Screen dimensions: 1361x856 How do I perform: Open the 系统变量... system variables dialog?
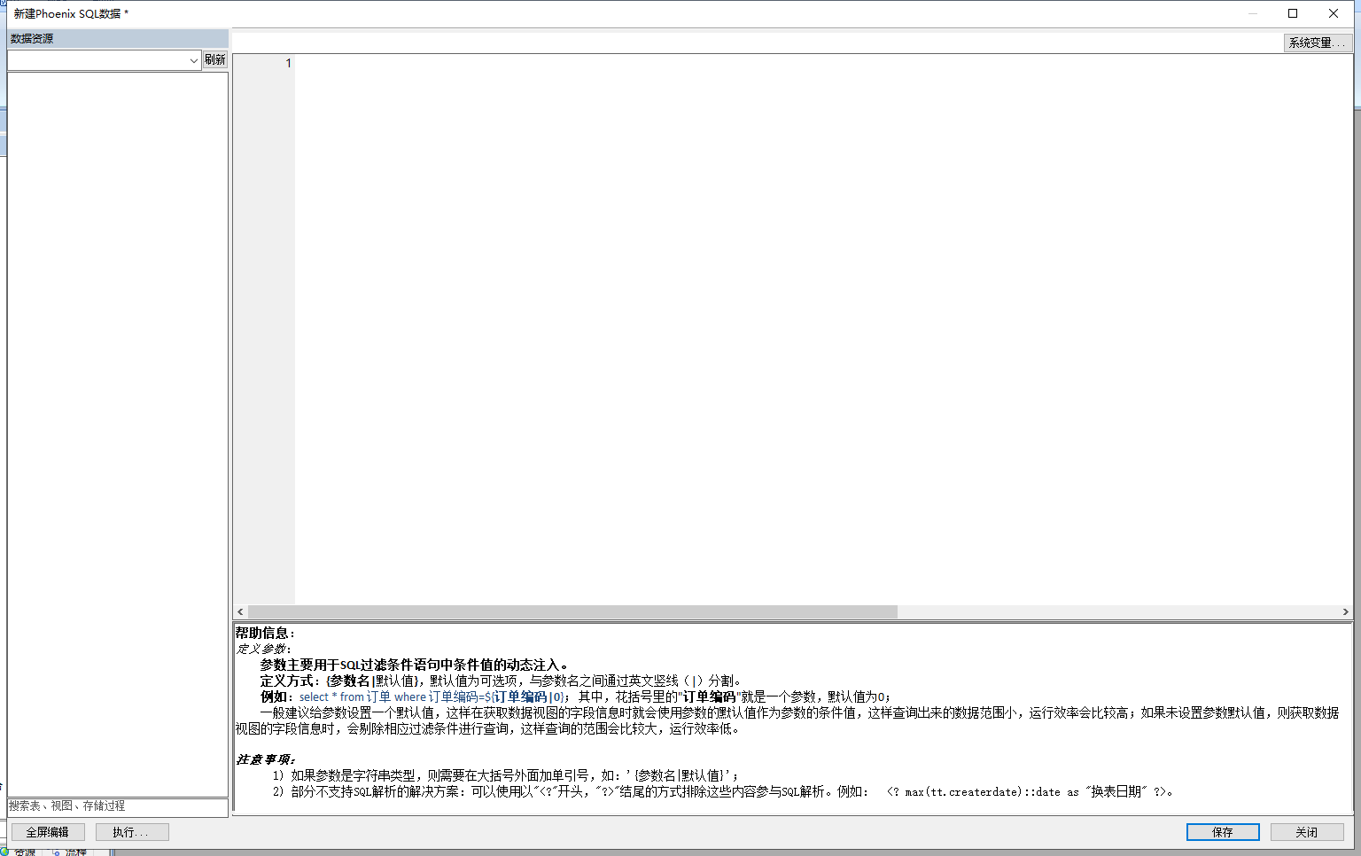click(1317, 43)
